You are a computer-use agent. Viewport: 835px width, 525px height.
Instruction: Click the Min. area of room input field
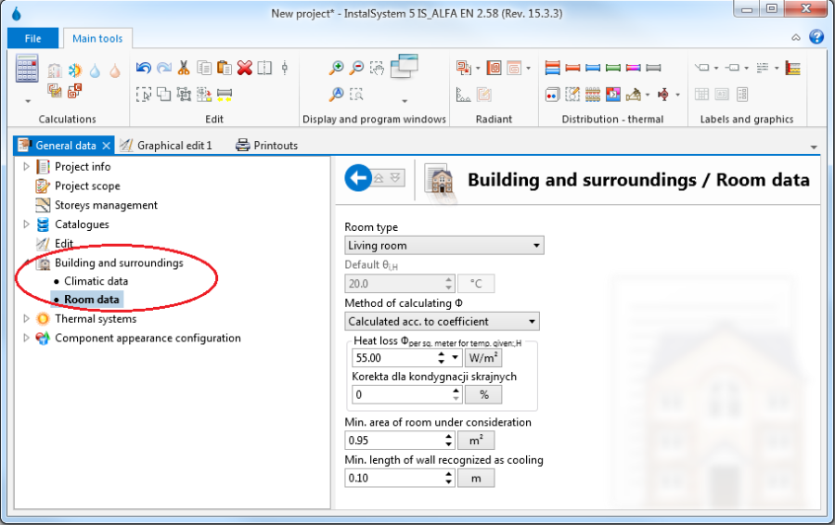[x=394, y=441]
